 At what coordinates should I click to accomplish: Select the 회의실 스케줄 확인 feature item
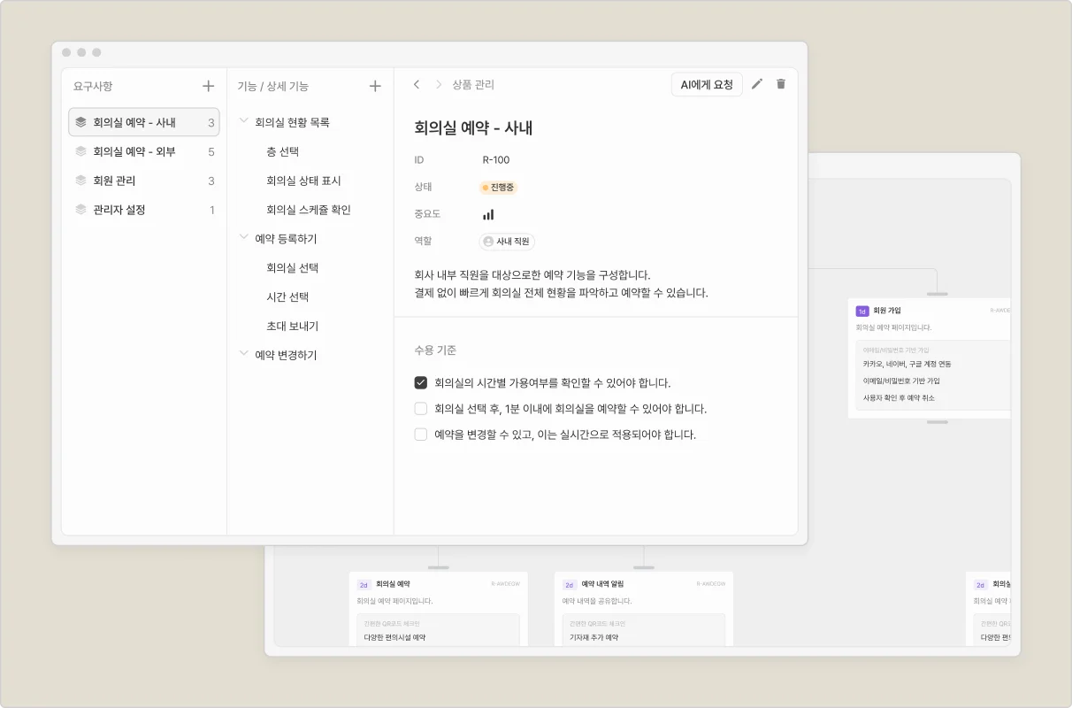(309, 210)
